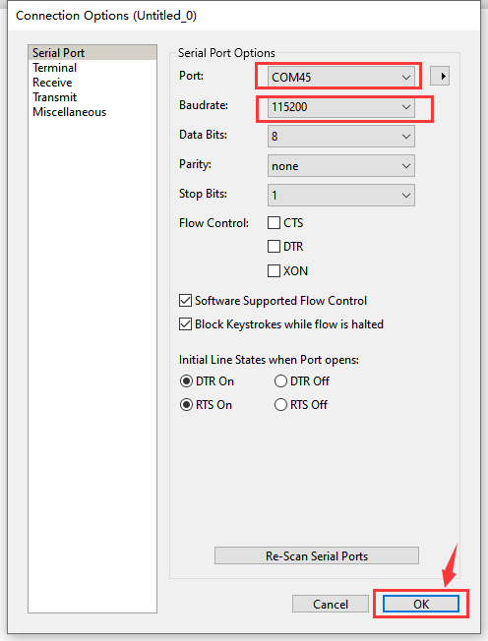Confirm settings with the OK button
Screen dimensions: 488x641
(421, 604)
